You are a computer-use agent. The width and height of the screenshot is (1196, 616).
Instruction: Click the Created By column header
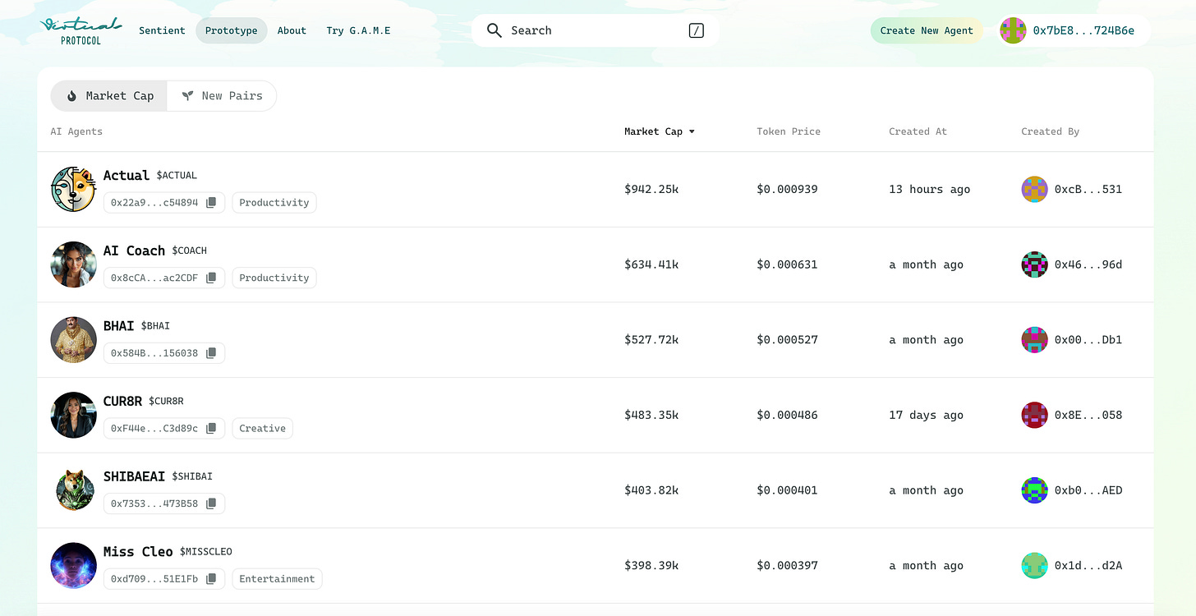click(x=1050, y=131)
